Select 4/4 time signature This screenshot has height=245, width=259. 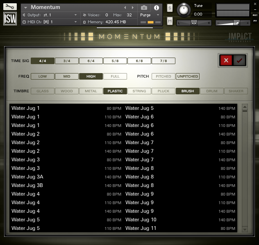[43, 61]
